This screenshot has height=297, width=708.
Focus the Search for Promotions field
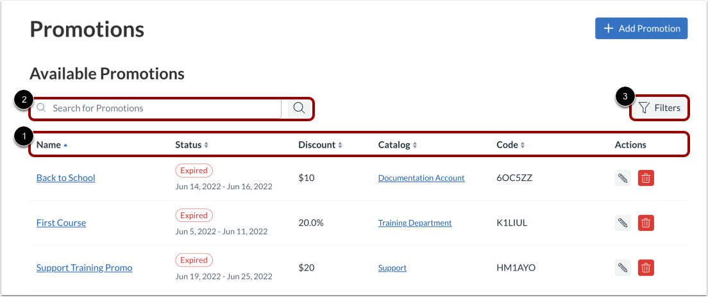point(160,108)
